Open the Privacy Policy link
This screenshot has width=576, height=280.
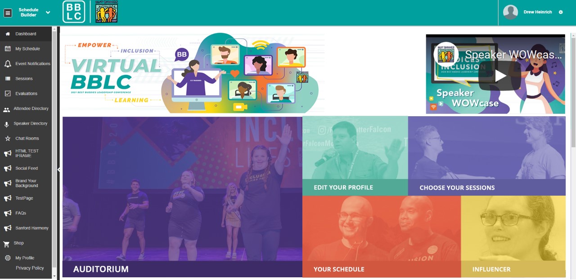[x=30, y=268]
